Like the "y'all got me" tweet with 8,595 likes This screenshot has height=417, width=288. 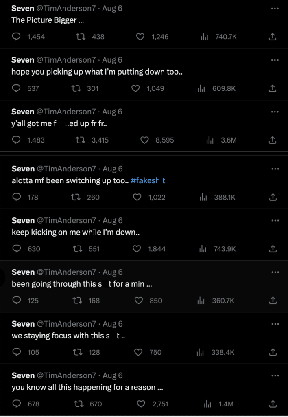tap(144, 140)
